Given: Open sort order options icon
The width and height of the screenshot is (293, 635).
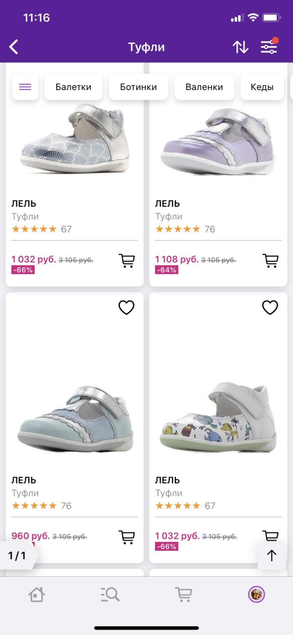Looking at the screenshot, I should click(x=240, y=47).
